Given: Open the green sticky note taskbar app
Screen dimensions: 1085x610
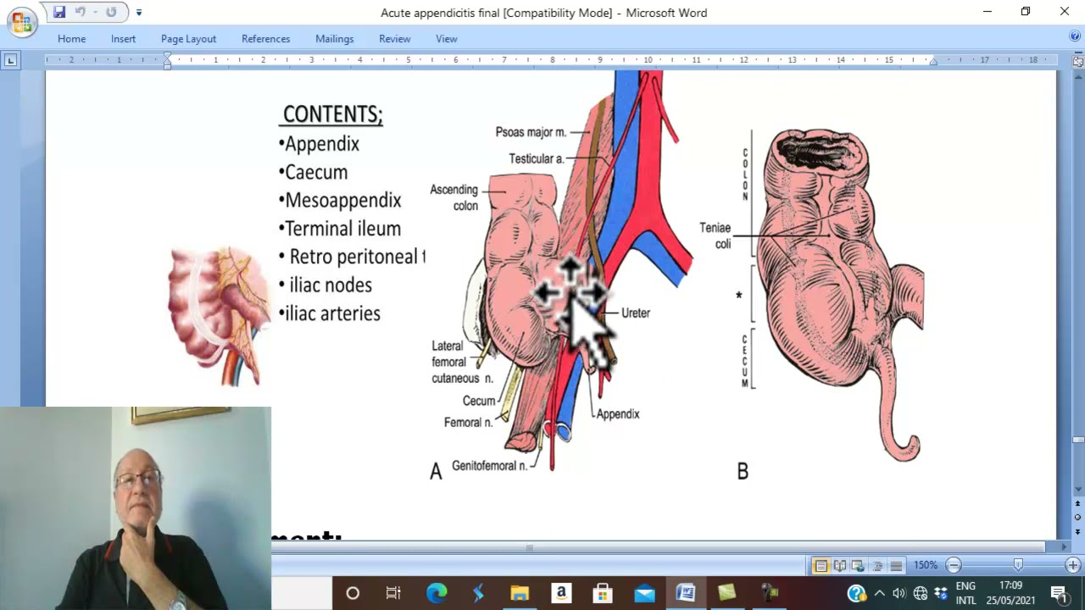Looking at the screenshot, I should (x=727, y=593).
